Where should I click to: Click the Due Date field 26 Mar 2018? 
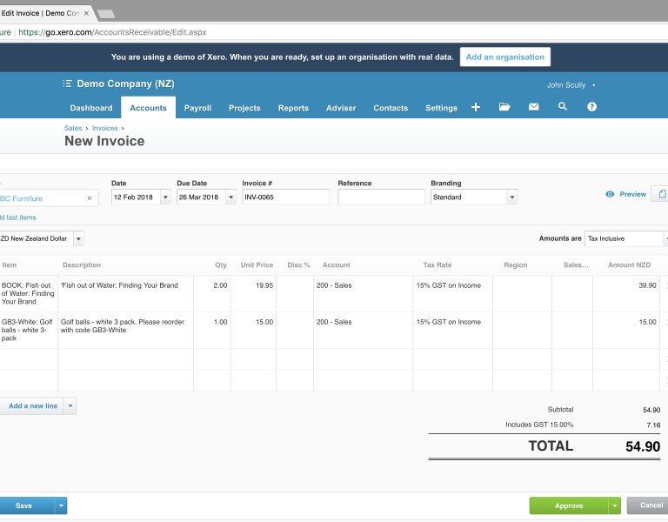pyautogui.click(x=201, y=197)
